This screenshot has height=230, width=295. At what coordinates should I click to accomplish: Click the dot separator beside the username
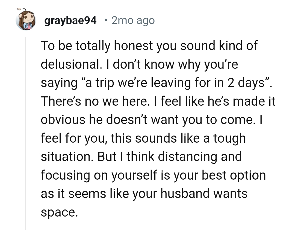[105, 21]
